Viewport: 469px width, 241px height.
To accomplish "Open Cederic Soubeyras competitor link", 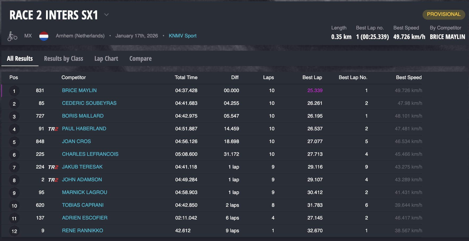I will click(x=89, y=103).
